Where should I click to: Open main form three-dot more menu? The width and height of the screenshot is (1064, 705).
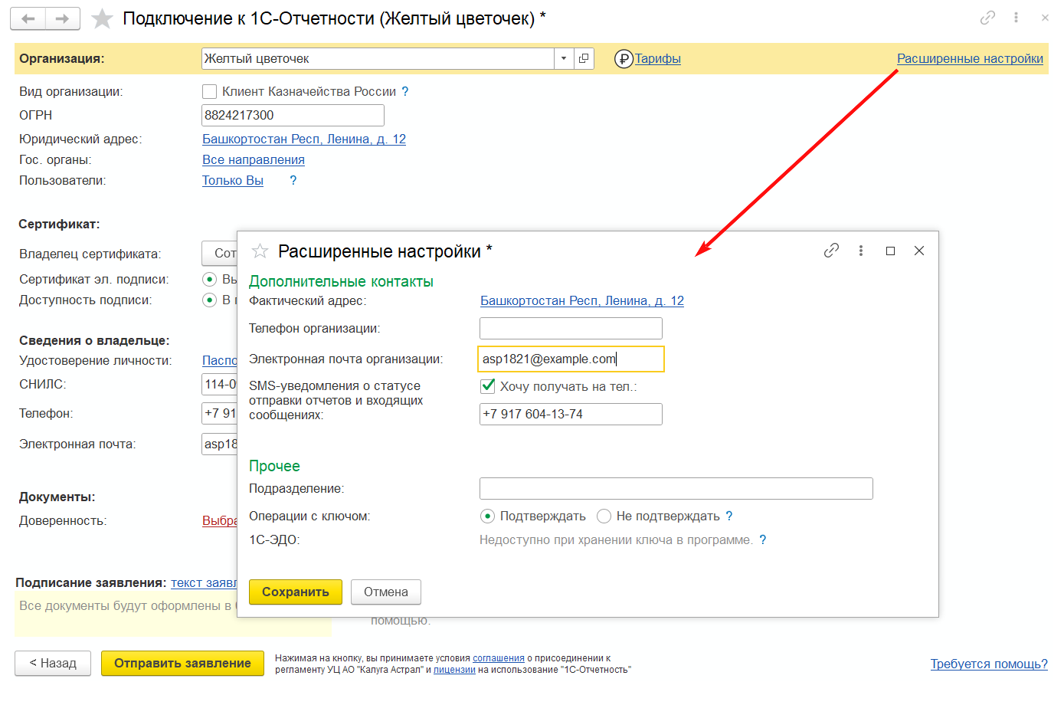1016,18
